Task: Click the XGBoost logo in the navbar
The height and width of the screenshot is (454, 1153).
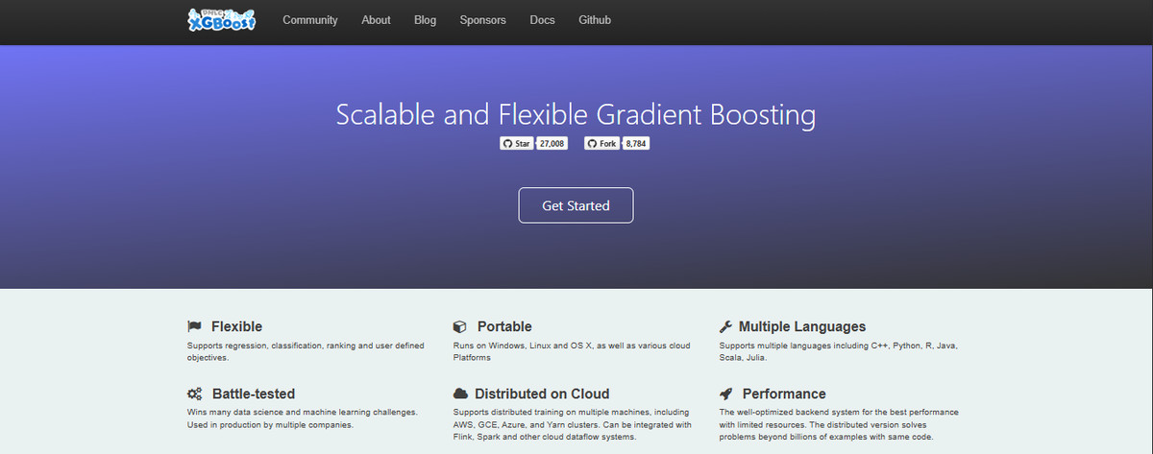Action: (x=222, y=19)
